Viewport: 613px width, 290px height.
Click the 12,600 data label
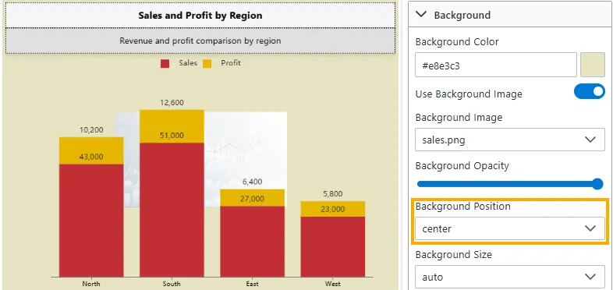172,103
